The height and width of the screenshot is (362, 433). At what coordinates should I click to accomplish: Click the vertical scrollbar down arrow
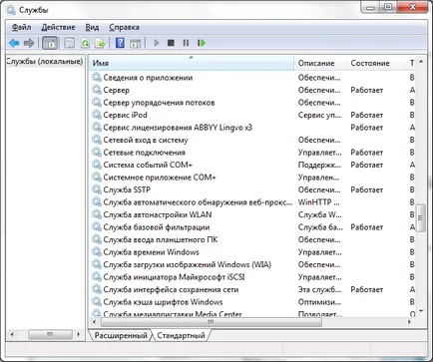pos(421,311)
